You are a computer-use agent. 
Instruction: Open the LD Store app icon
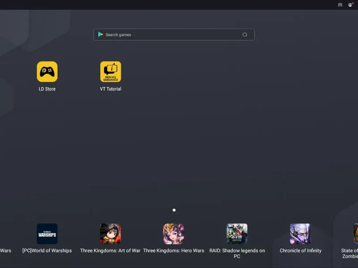point(47,71)
